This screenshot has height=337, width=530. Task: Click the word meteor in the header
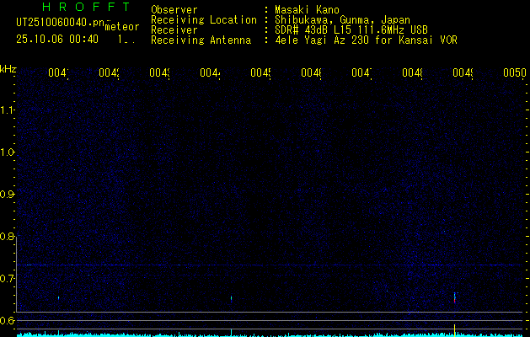coord(122,26)
